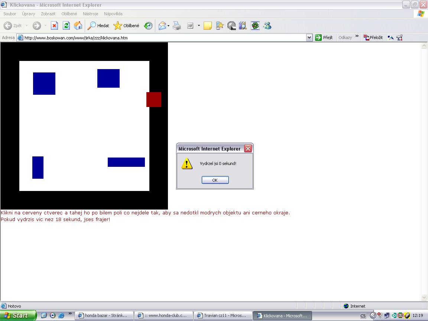Open the Nástroje menu
Screen dimensions: 428x321
[90, 14]
